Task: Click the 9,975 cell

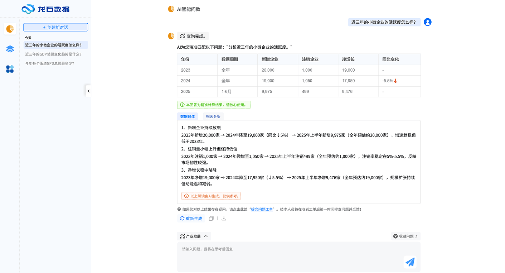Action: click(278, 92)
